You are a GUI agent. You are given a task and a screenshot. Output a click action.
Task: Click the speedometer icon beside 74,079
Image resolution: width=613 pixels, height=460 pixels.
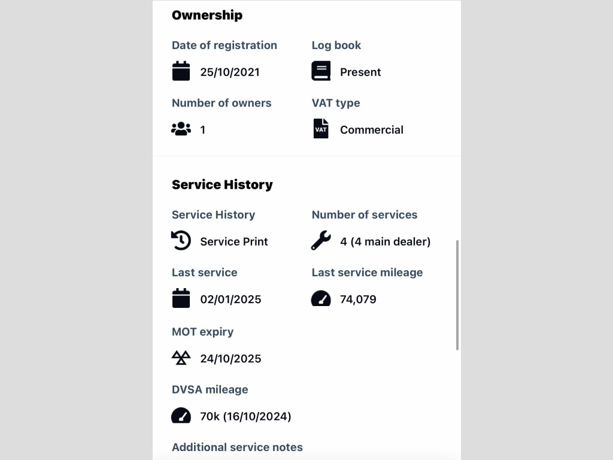tap(321, 298)
